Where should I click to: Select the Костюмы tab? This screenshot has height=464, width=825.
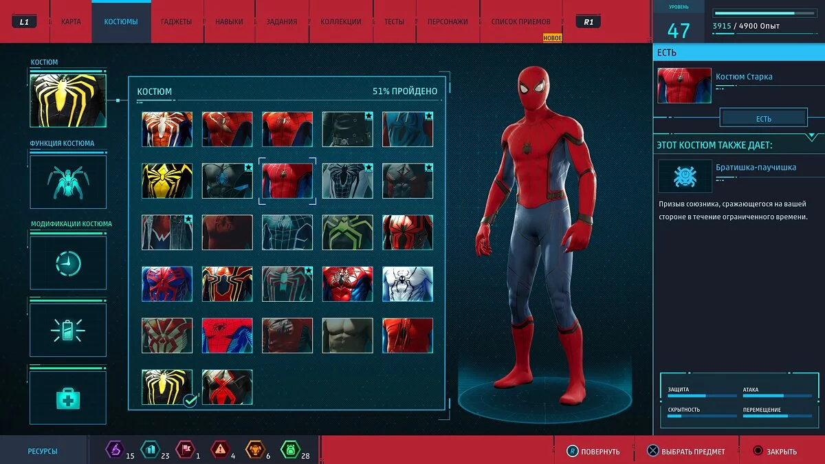[x=121, y=21]
